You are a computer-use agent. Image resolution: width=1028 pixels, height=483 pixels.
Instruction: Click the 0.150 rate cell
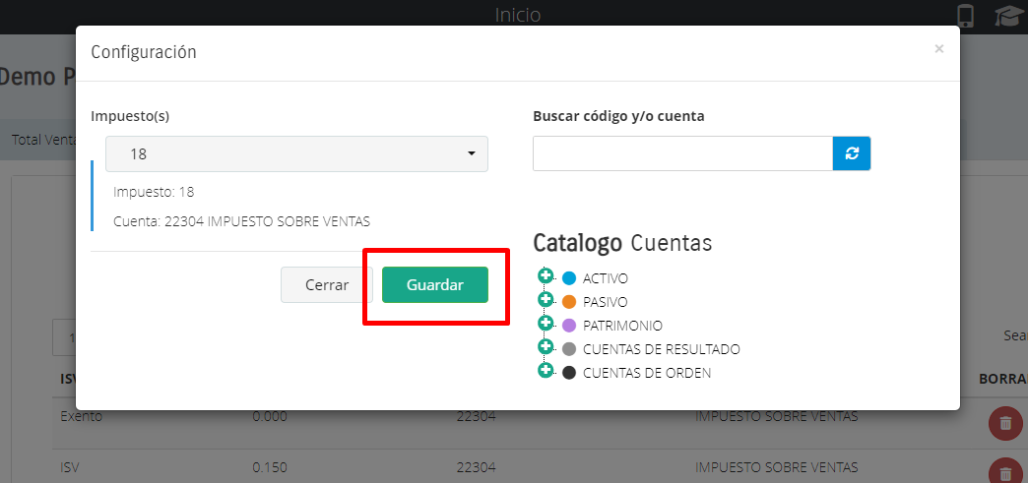(x=270, y=468)
